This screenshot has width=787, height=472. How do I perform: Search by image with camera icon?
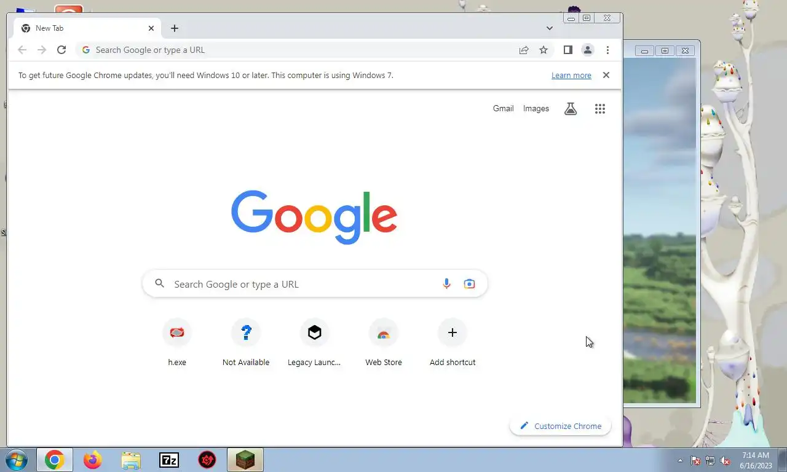470,284
